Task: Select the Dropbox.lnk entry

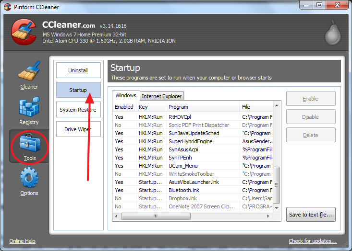Action: pyautogui.click(x=193, y=198)
